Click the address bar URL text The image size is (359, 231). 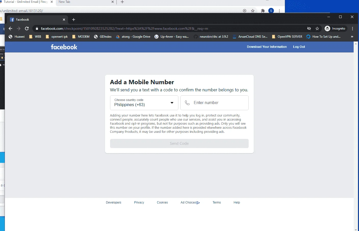click(124, 28)
